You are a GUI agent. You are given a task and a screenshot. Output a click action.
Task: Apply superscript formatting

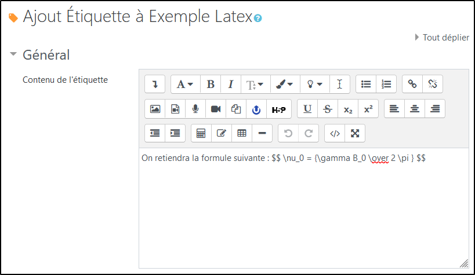pyautogui.click(x=368, y=109)
